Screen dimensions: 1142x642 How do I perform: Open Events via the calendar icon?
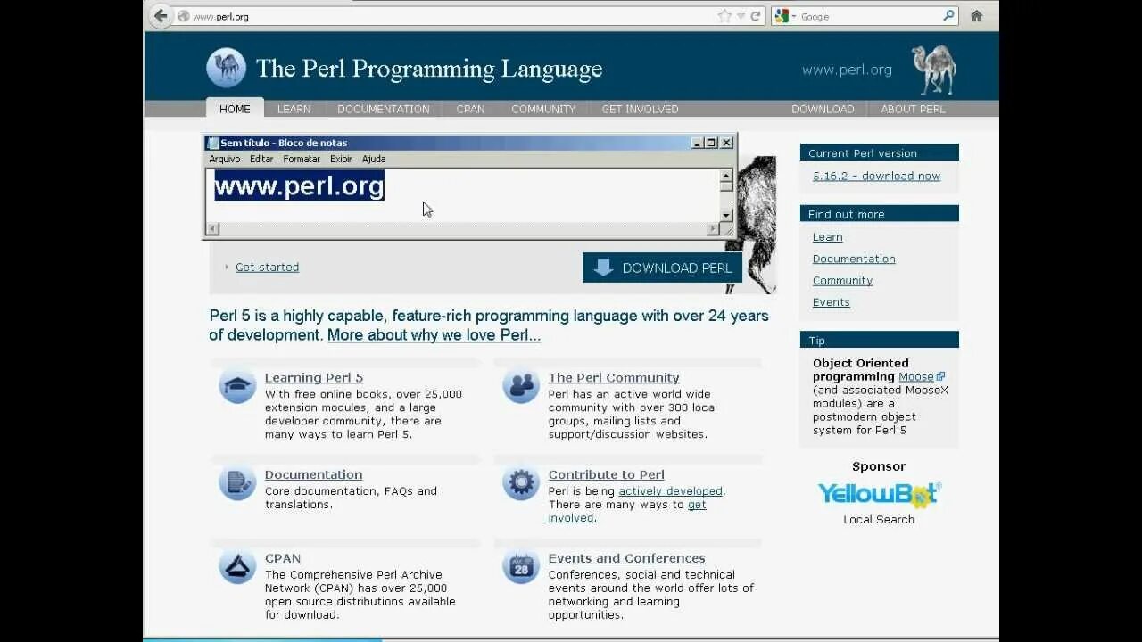pyautogui.click(x=520, y=565)
